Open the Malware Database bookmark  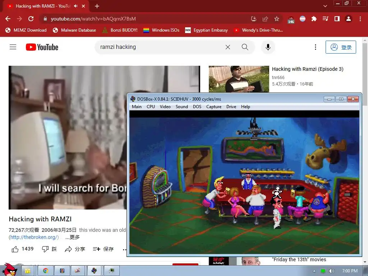point(74,30)
